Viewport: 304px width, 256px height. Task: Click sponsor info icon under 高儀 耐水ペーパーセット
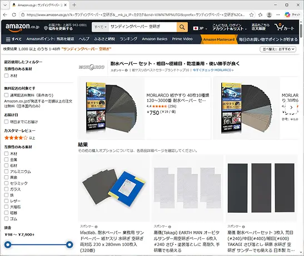pyautogui.click(x=243, y=227)
